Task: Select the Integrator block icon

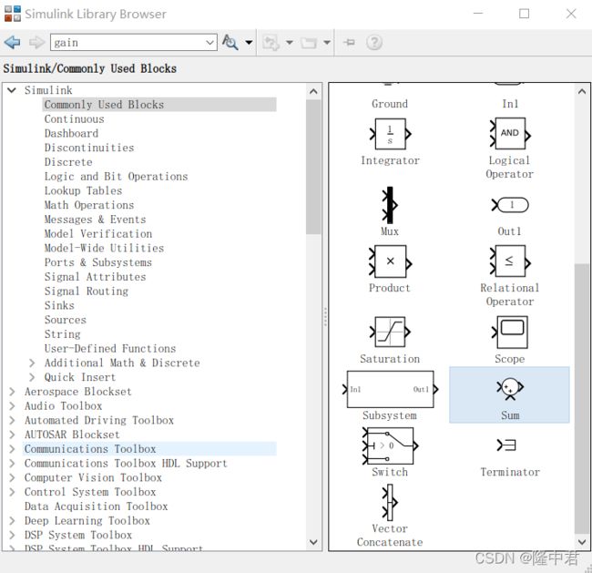Action: [x=391, y=134]
